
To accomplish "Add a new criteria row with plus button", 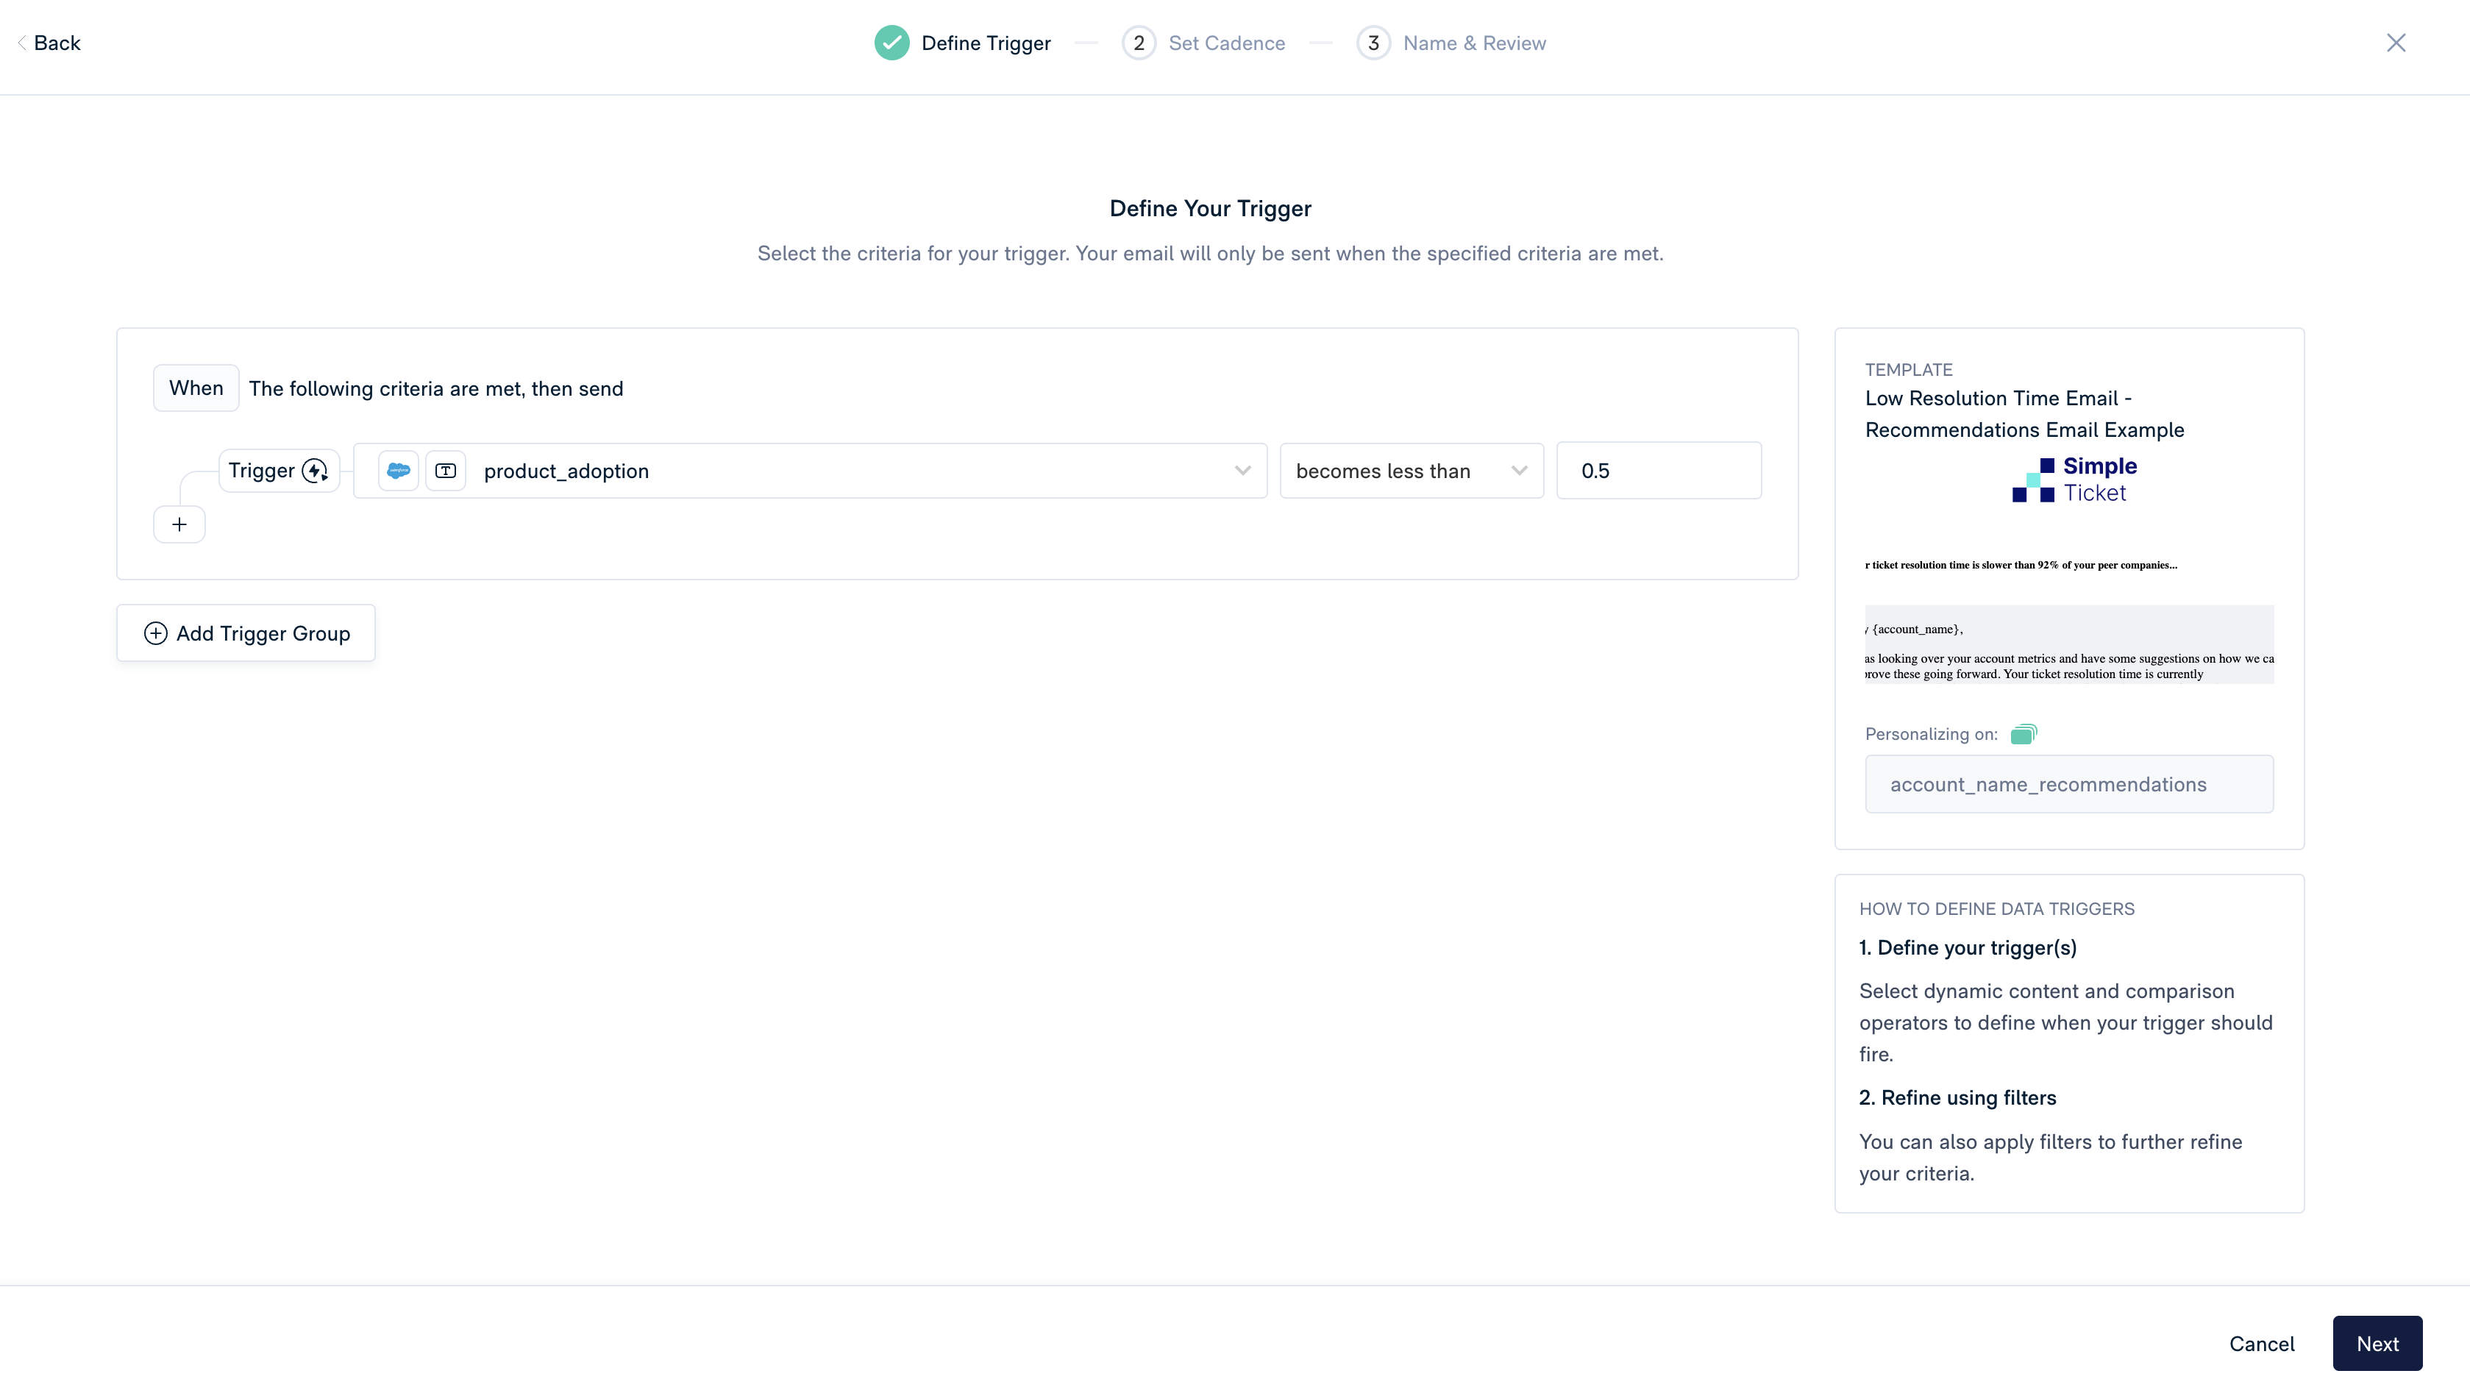I will (x=179, y=524).
